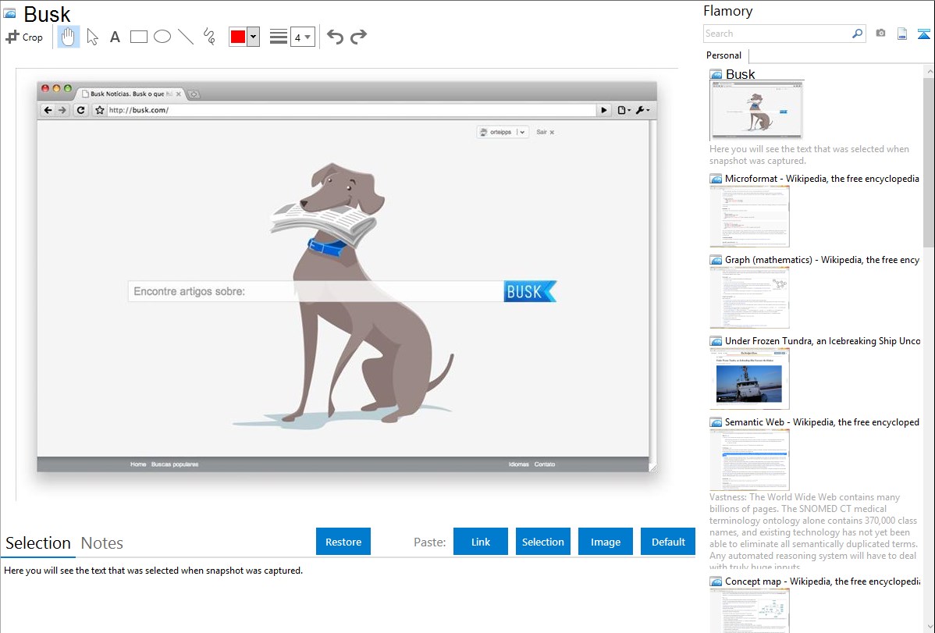Pick the rectangle shape tool
The image size is (935, 633).
click(139, 37)
